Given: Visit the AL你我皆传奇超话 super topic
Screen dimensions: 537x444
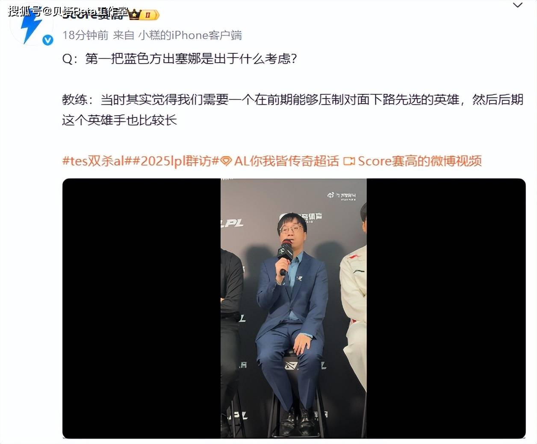Looking at the screenshot, I should click(x=286, y=161).
